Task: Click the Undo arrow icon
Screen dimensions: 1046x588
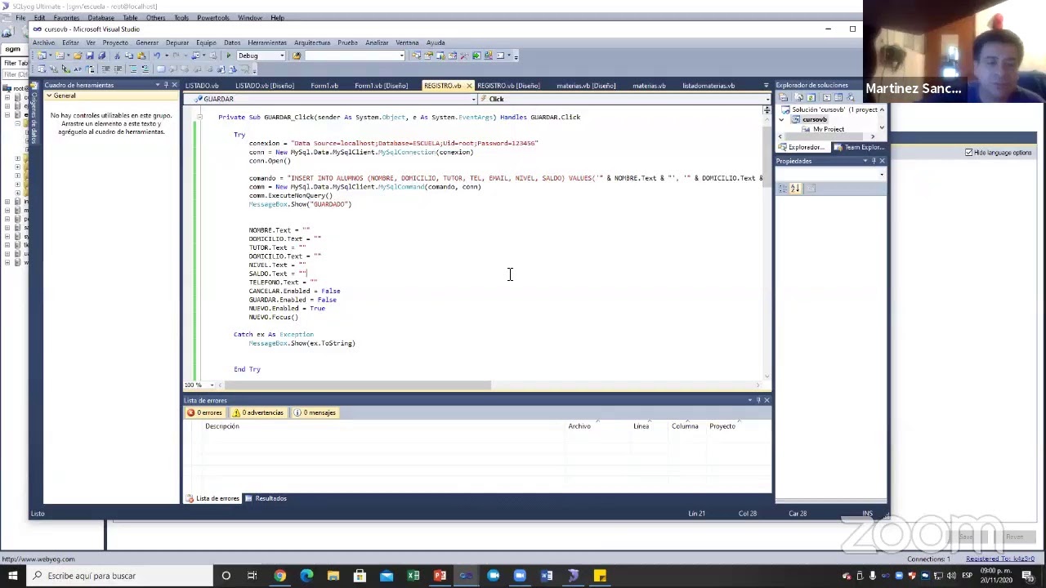Action: pos(156,56)
